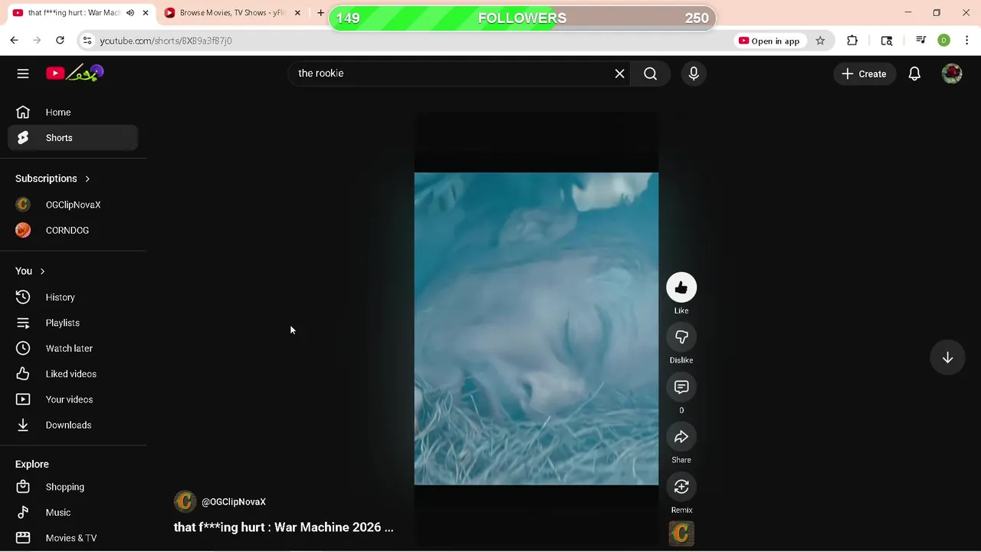The height and width of the screenshot is (552, 981).
Task: Close the Browse Movies tab
Action: coord(298,13)
